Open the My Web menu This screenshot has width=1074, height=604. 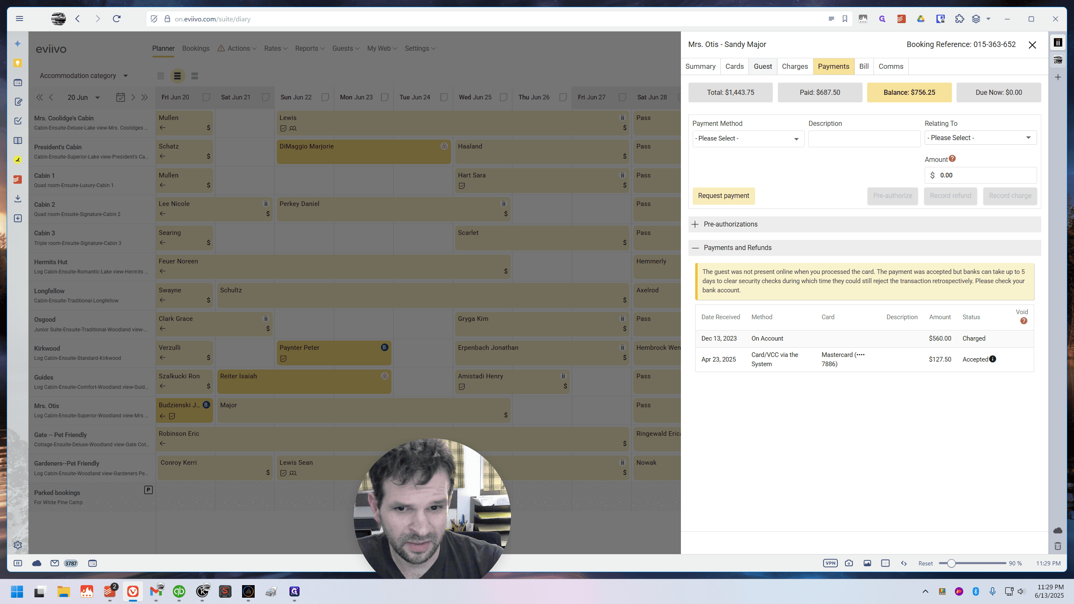click(x=382, y=49)
